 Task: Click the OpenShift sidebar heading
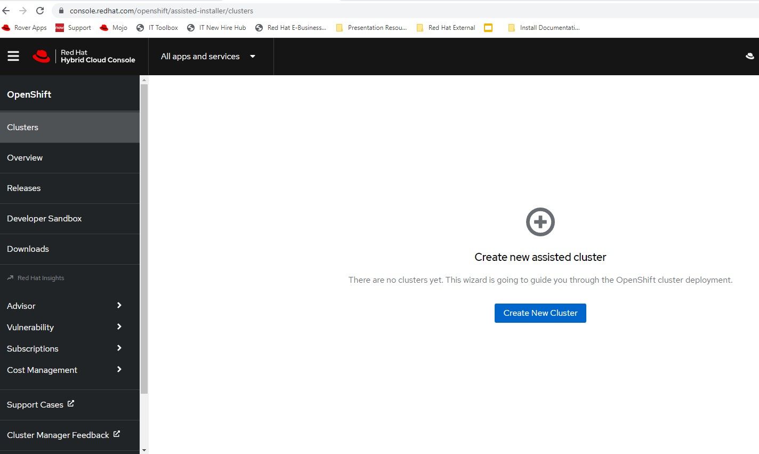click(x=29, y=94)
